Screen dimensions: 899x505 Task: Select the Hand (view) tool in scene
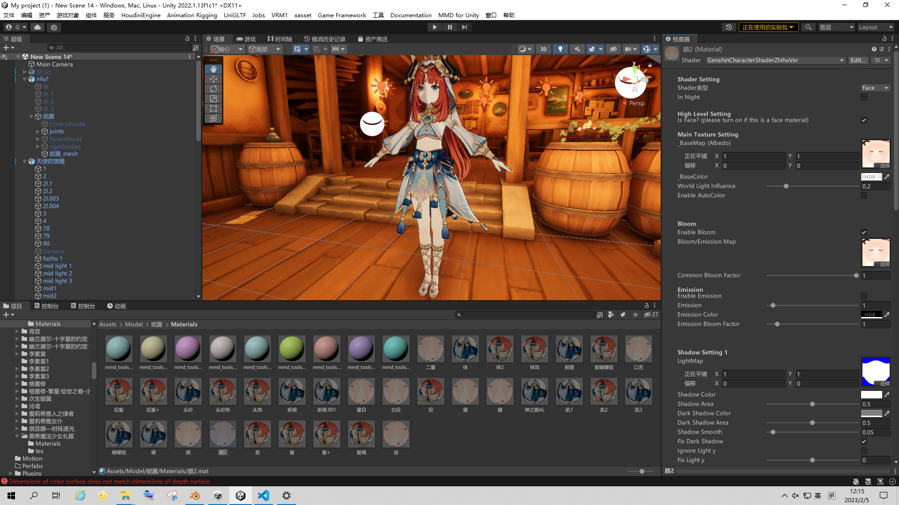[x=214, y=69]
